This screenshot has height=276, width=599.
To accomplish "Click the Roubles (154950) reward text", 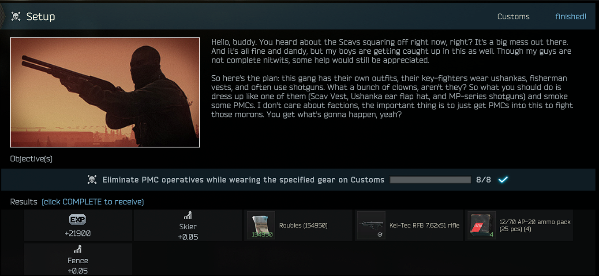I will [303, 225].
